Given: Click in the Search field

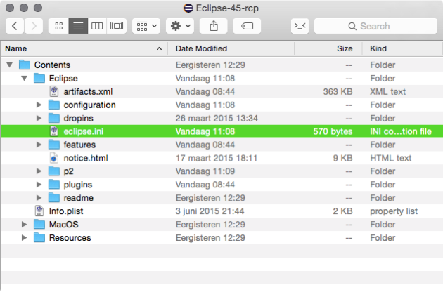Looking at the screenshot, I should (375, 26).
